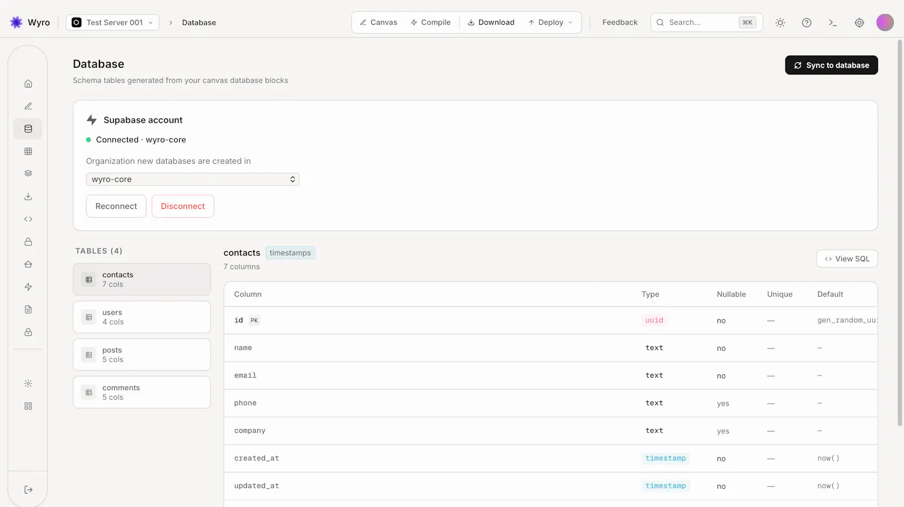The image size is (904, 507).
Task: Select the comments table
Action: 142,392
